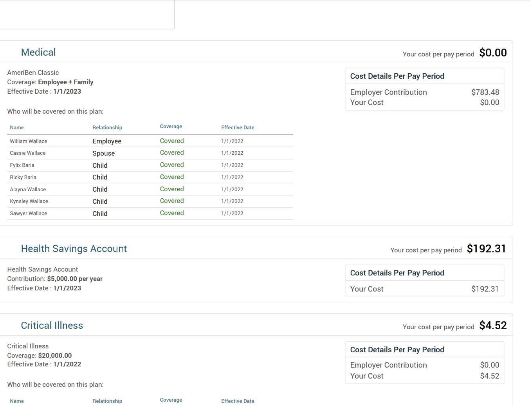Select the Alayna Wallace child row
This screenshot has height=406, width=530.
pyautogui.click(x=150, y=189)
